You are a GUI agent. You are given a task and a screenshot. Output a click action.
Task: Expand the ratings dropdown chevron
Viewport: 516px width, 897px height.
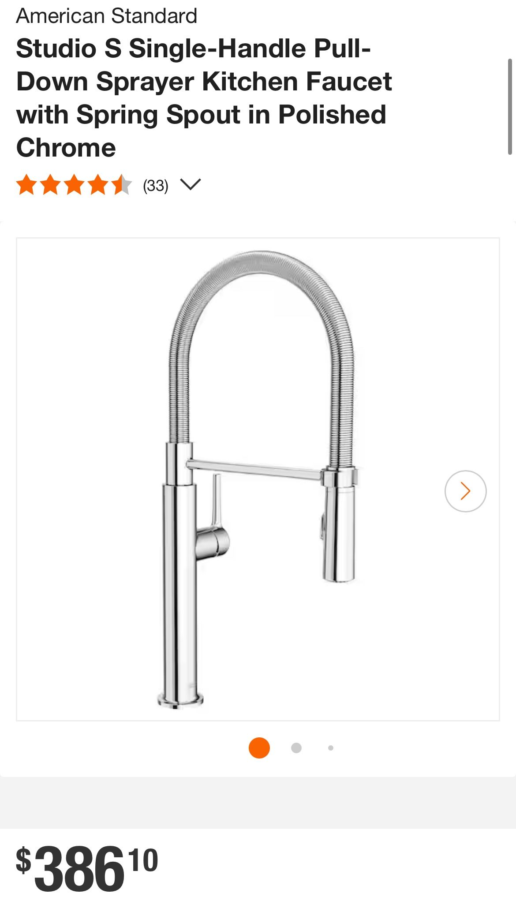[191, 184]
